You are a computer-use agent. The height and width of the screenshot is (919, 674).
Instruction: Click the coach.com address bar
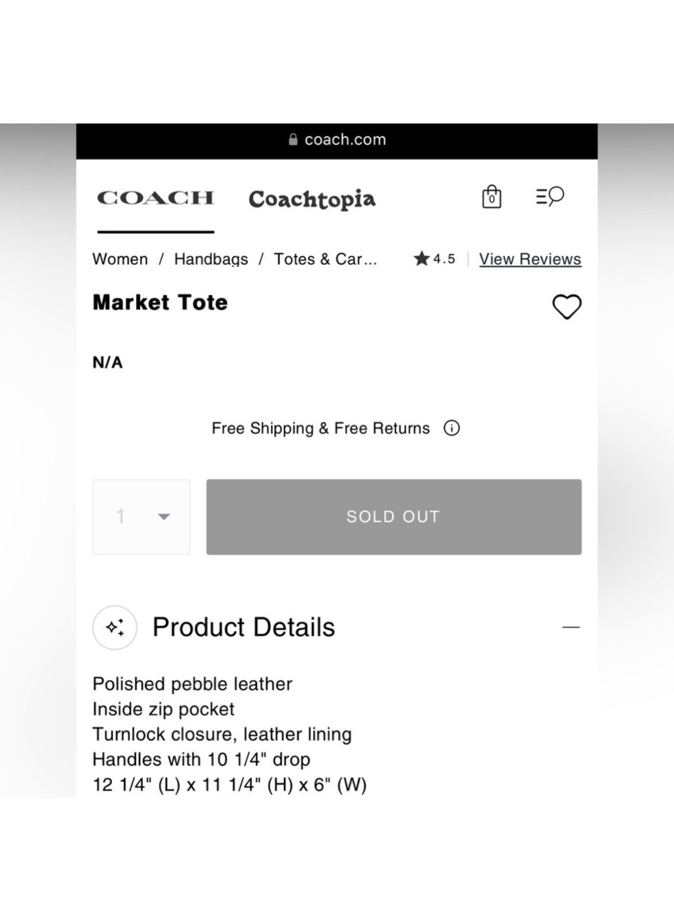pos(337,140)
